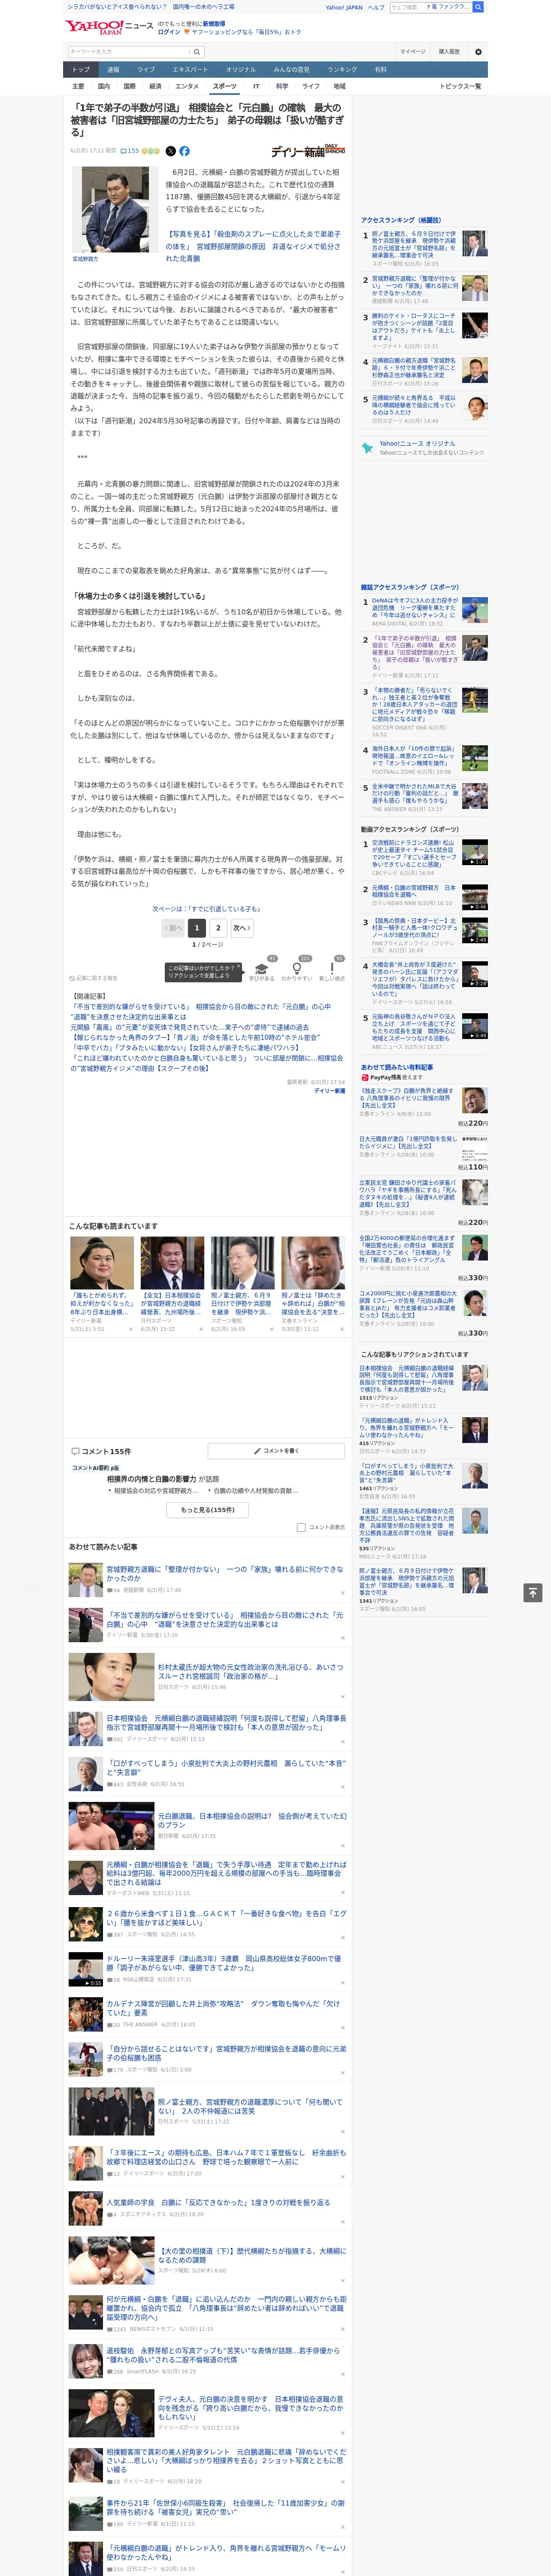Click the top web search input field

point(407,7)
